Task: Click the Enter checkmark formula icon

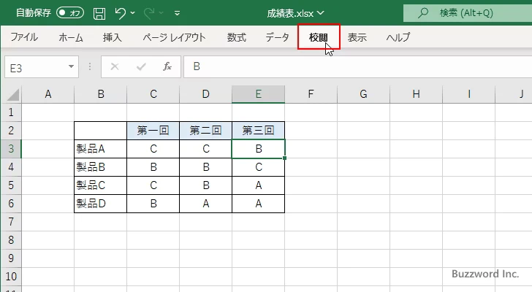Action: (141, 66)
